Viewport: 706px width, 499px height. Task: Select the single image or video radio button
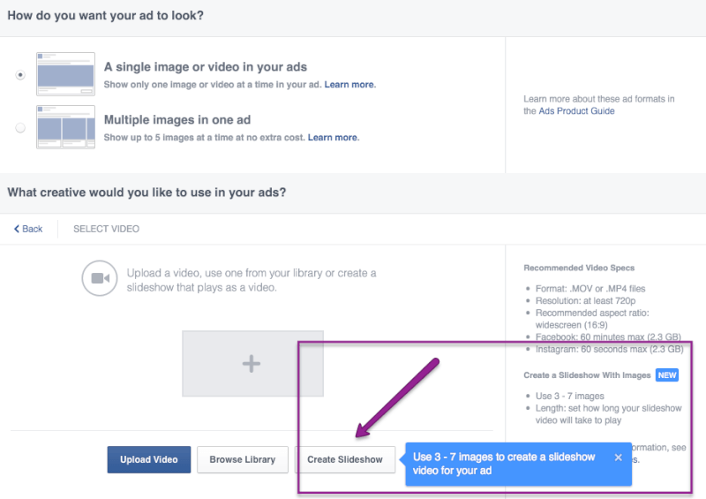[x=20, y=76]
